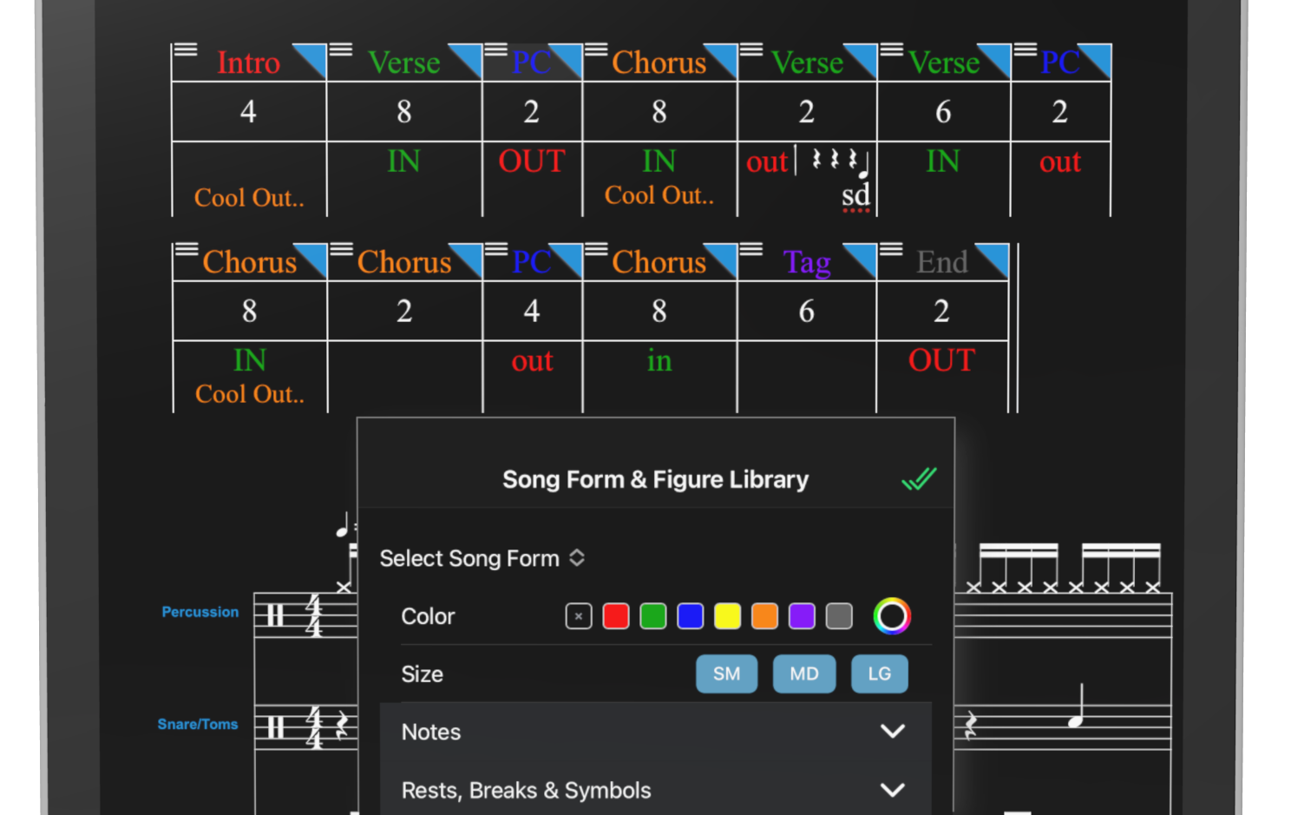Open the Select Song Form dropdown

pos(482,558)
